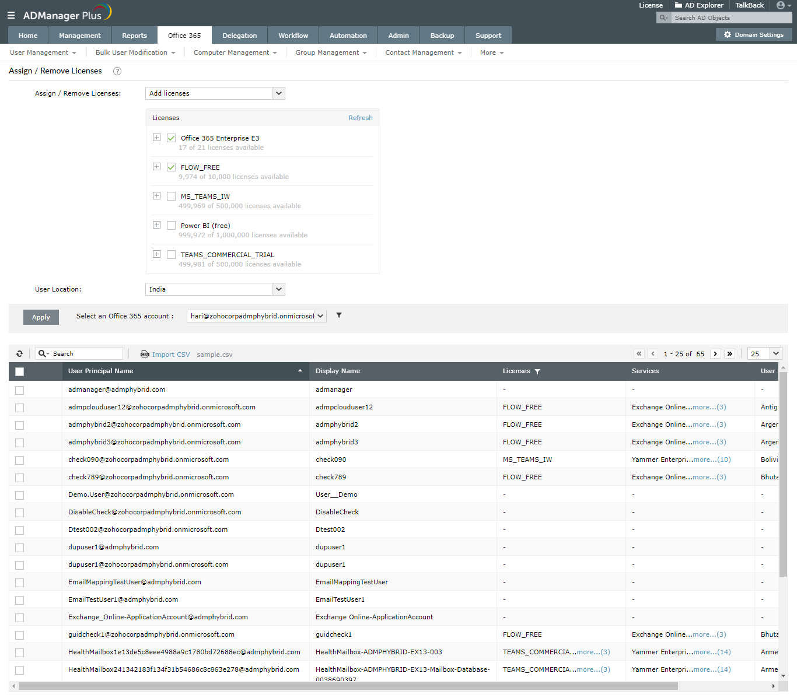Image resolution: width=797 pixels, height=698 pixels.
Task: Refresh the user table with reload icon
Action: click(19, 353)
